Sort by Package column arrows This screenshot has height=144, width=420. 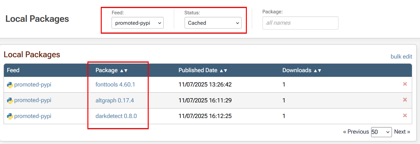(x=124, y=71)
